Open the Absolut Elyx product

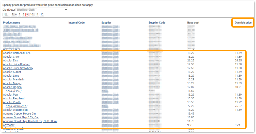pos(10,60)
